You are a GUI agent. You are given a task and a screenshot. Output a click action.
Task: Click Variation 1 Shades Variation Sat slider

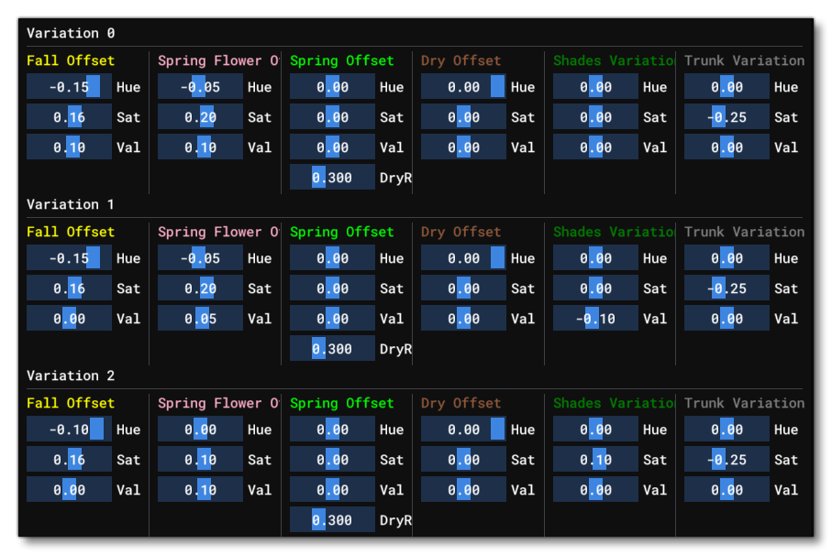tap(595, 288)
